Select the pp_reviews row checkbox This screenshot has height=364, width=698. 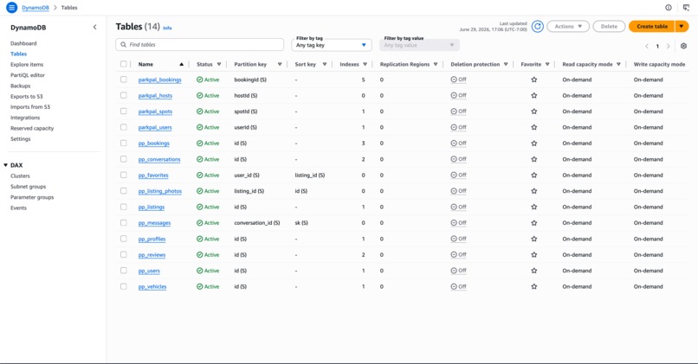click(123, 254)
